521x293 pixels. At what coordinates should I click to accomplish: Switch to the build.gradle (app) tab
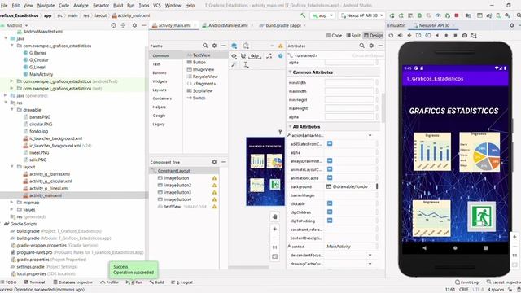[x=282, y=25]
